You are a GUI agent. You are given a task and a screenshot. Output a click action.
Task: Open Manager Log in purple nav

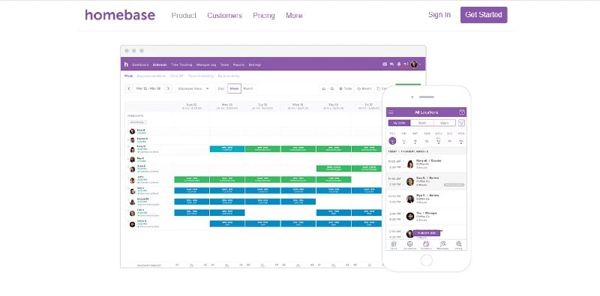click(206, 64)
